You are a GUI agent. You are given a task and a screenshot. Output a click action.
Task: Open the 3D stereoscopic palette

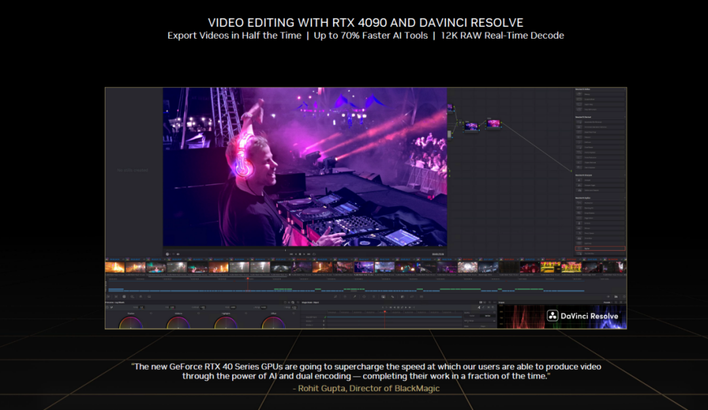422,297
